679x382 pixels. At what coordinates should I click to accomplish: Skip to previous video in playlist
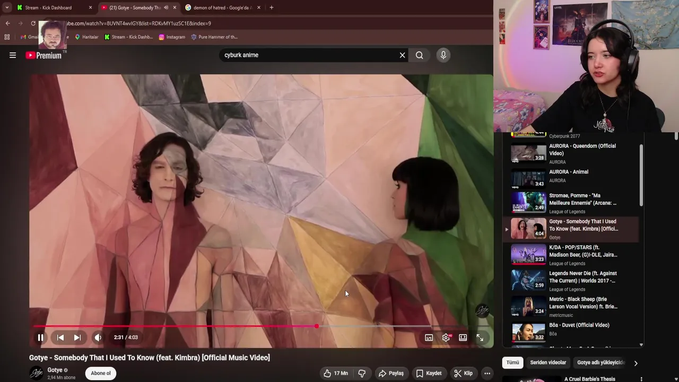60,337
